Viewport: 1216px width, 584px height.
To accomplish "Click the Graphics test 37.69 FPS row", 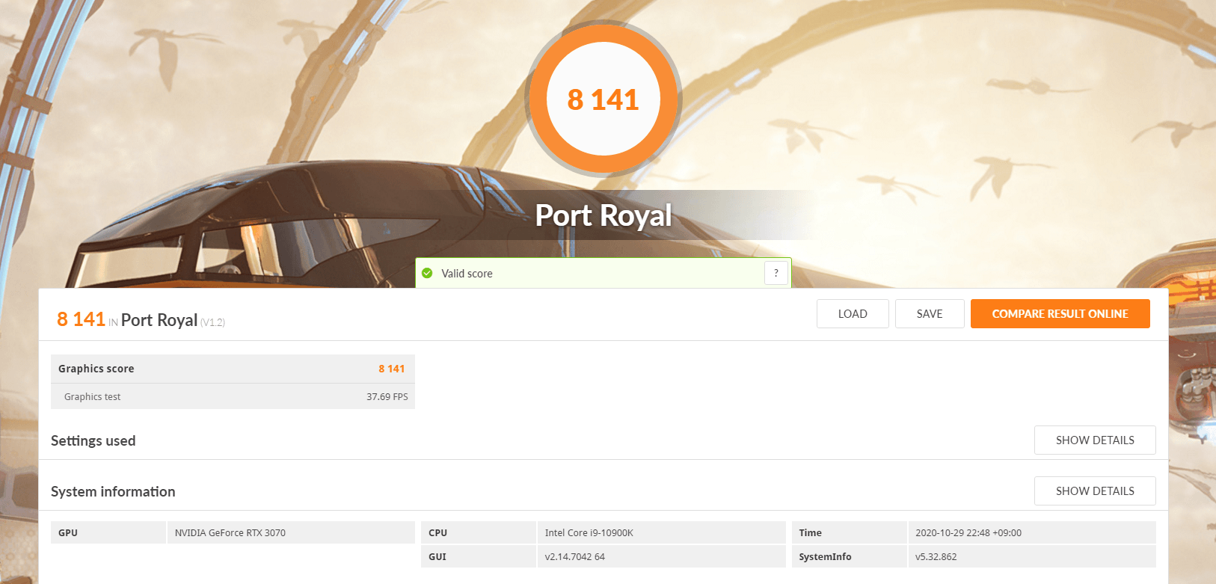I will [x=233, y=397].
